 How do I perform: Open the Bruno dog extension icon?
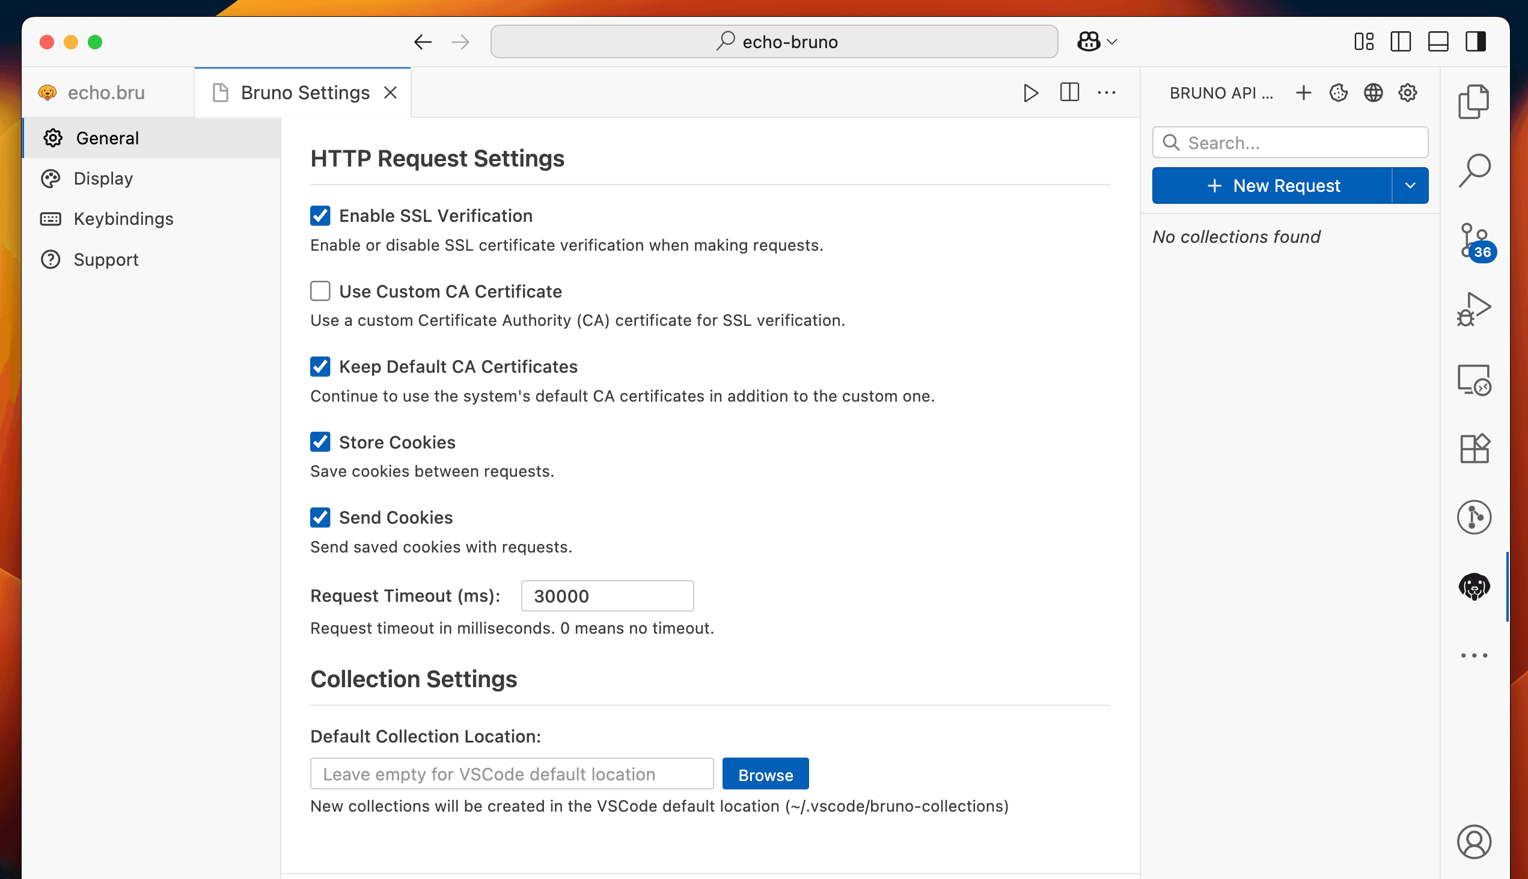coord(1474,586)
